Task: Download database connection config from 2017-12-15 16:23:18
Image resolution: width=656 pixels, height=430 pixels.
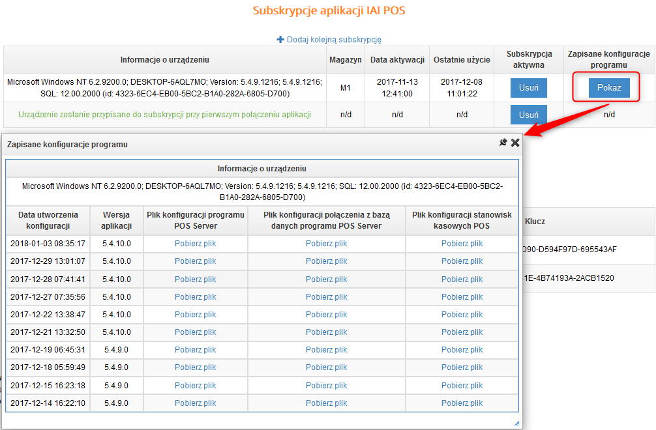Action: pyautogui.click(x=326, y=386)
